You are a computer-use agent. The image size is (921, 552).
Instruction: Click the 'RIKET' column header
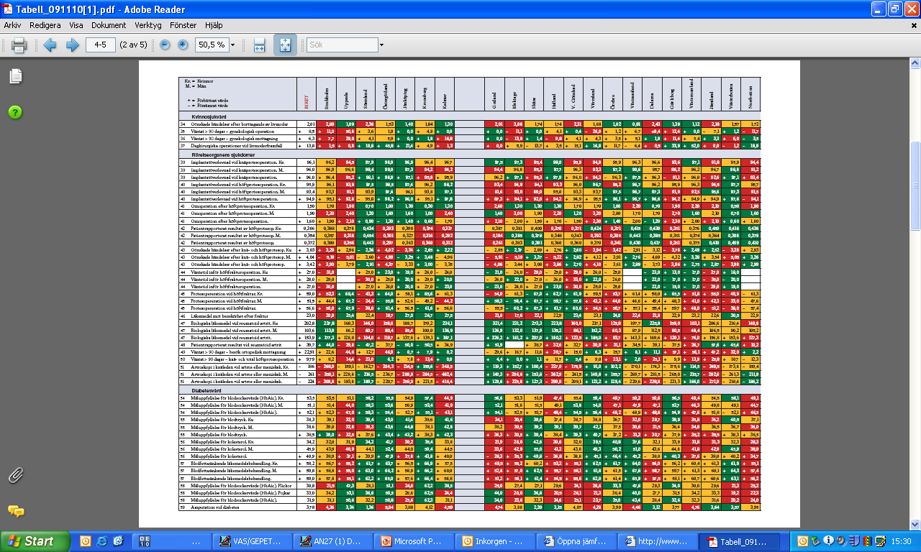305,102
